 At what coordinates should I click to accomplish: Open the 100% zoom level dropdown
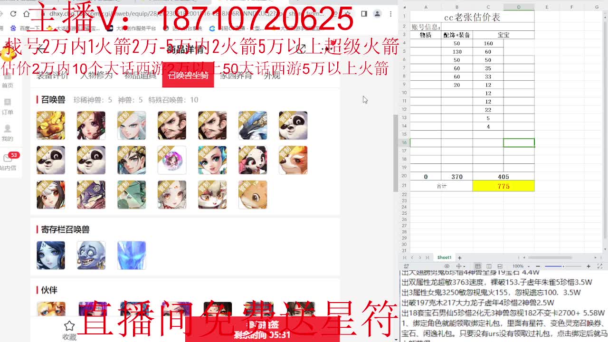520,266
